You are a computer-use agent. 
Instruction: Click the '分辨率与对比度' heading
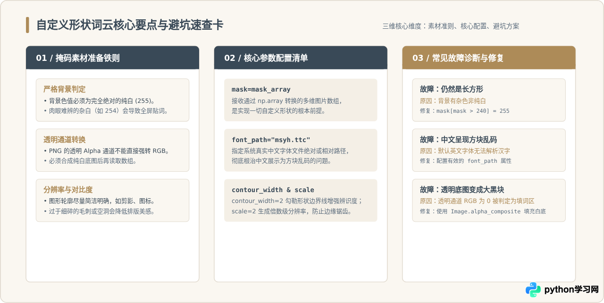68,190
